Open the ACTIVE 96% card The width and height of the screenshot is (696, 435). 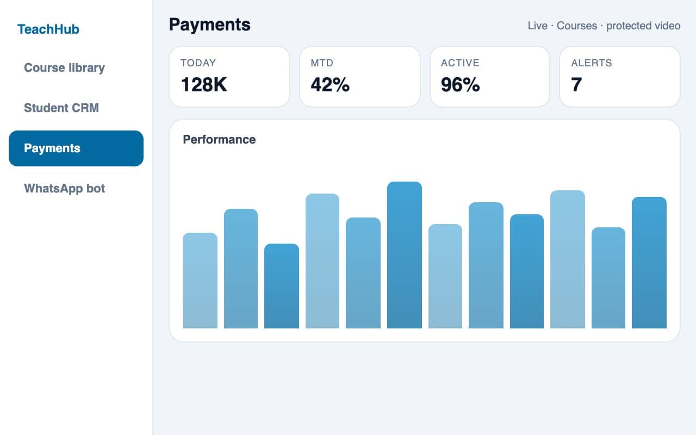[490, 77]
